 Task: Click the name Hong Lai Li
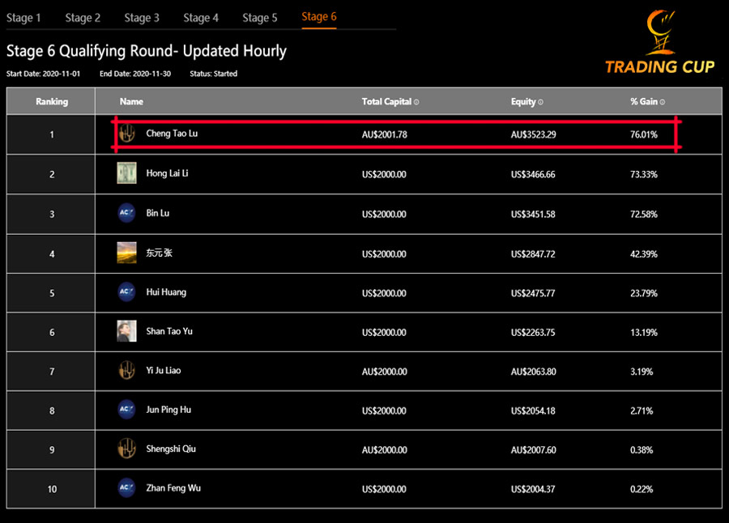click(168, 173)
